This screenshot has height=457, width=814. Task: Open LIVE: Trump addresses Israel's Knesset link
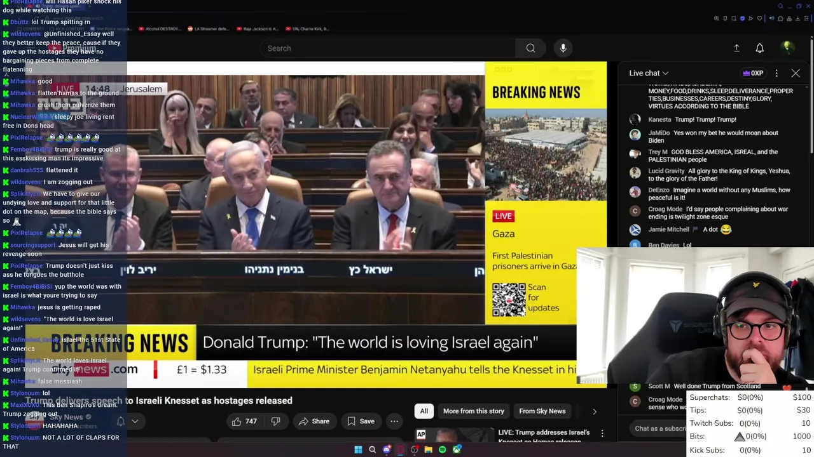click(x=544, y=435)
